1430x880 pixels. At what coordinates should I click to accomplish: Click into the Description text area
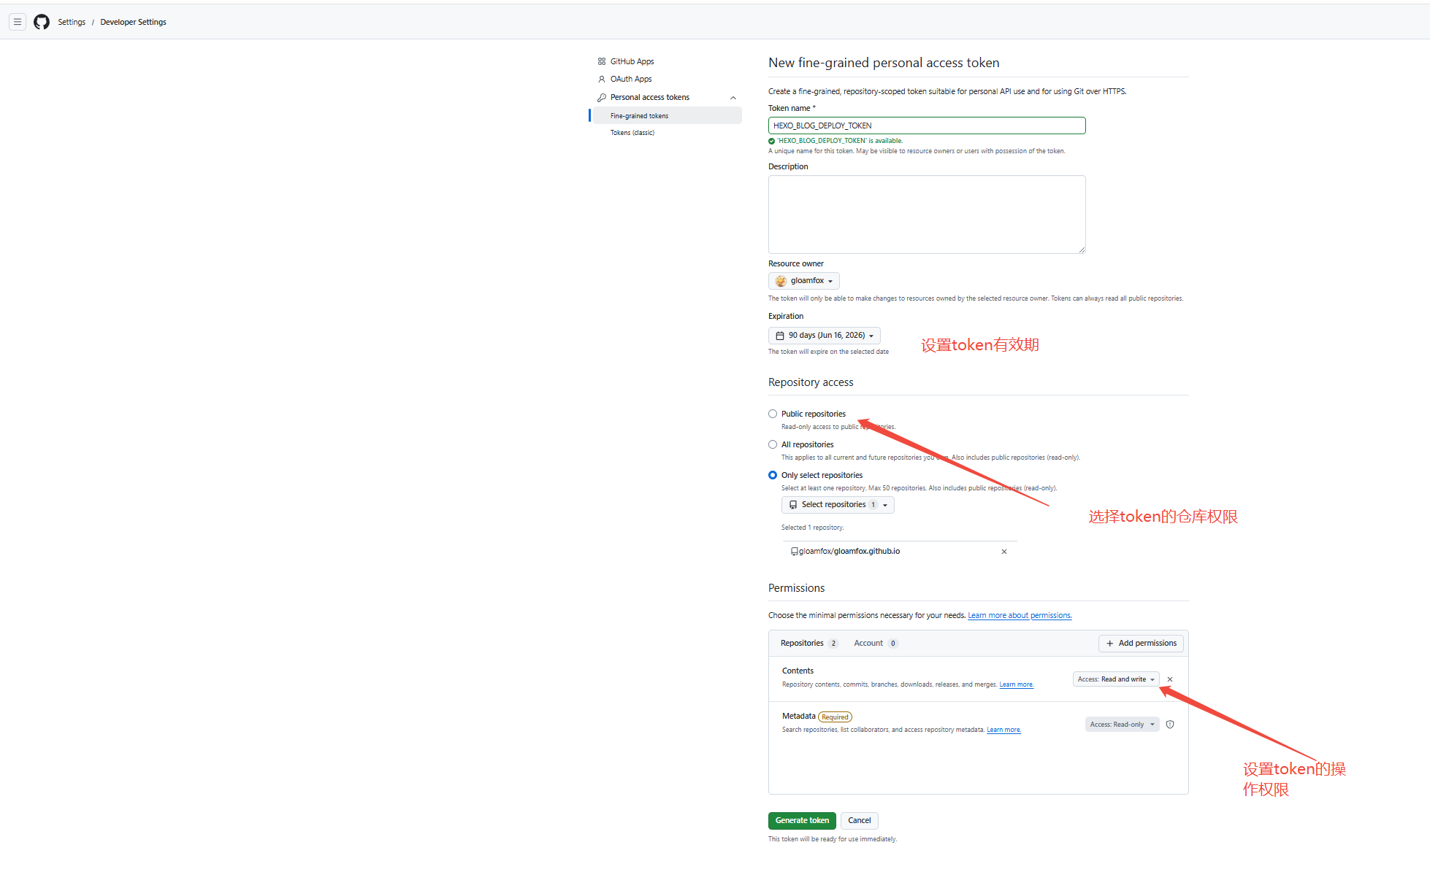pos(926,215)
